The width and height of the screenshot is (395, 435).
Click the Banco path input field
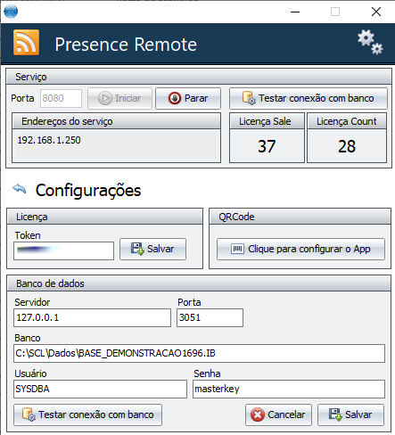(199, 353)
